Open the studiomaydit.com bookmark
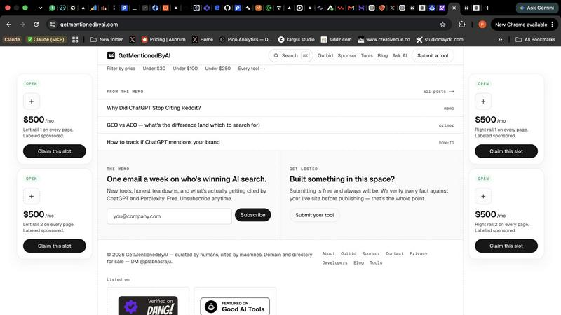Screen dimensions: 561x315 (x=440, y=40)
